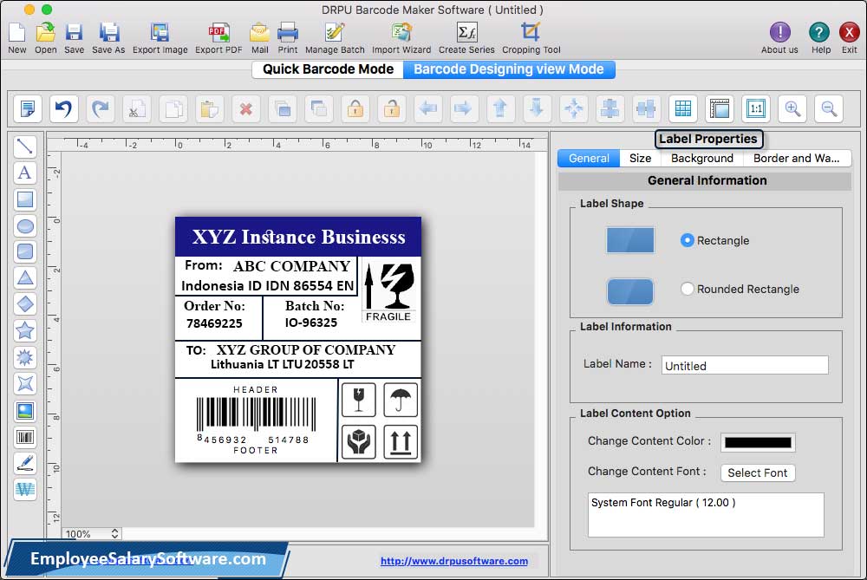Choose the Rounded Rectangle label shape

click(688, 289)
